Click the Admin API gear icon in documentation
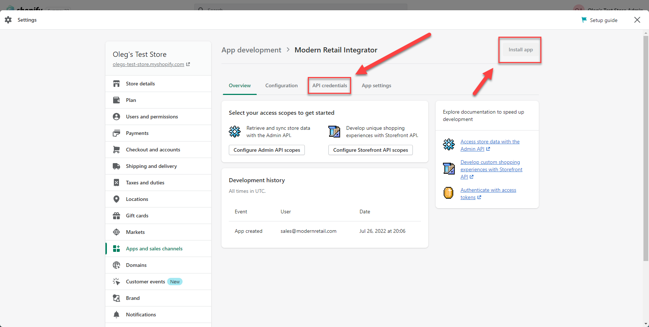This screenshot has width=649, height=327. [x=449, y=144]
